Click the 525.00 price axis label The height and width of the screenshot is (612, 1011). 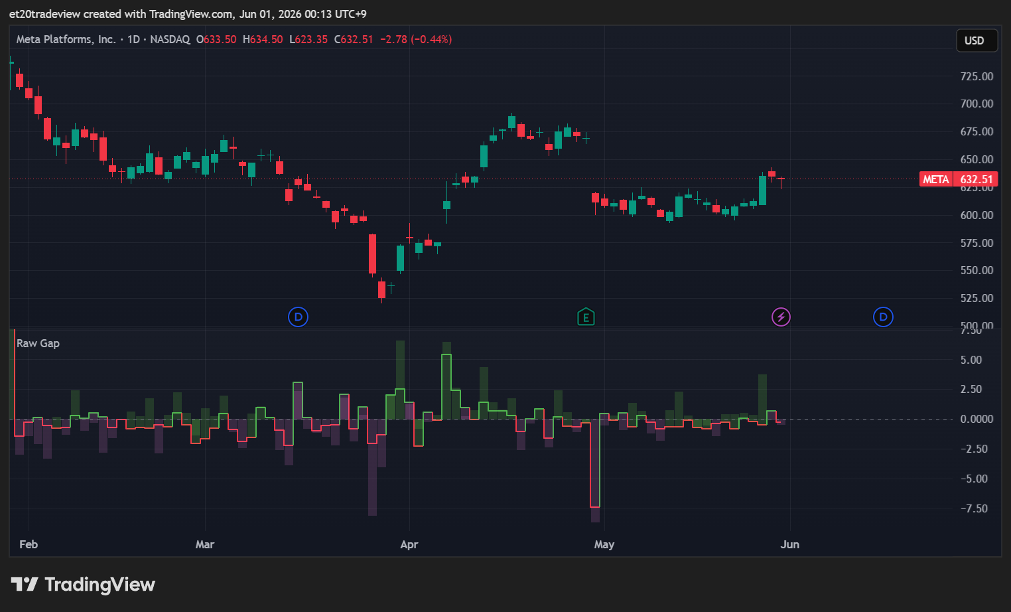click(x=977, y=298)
